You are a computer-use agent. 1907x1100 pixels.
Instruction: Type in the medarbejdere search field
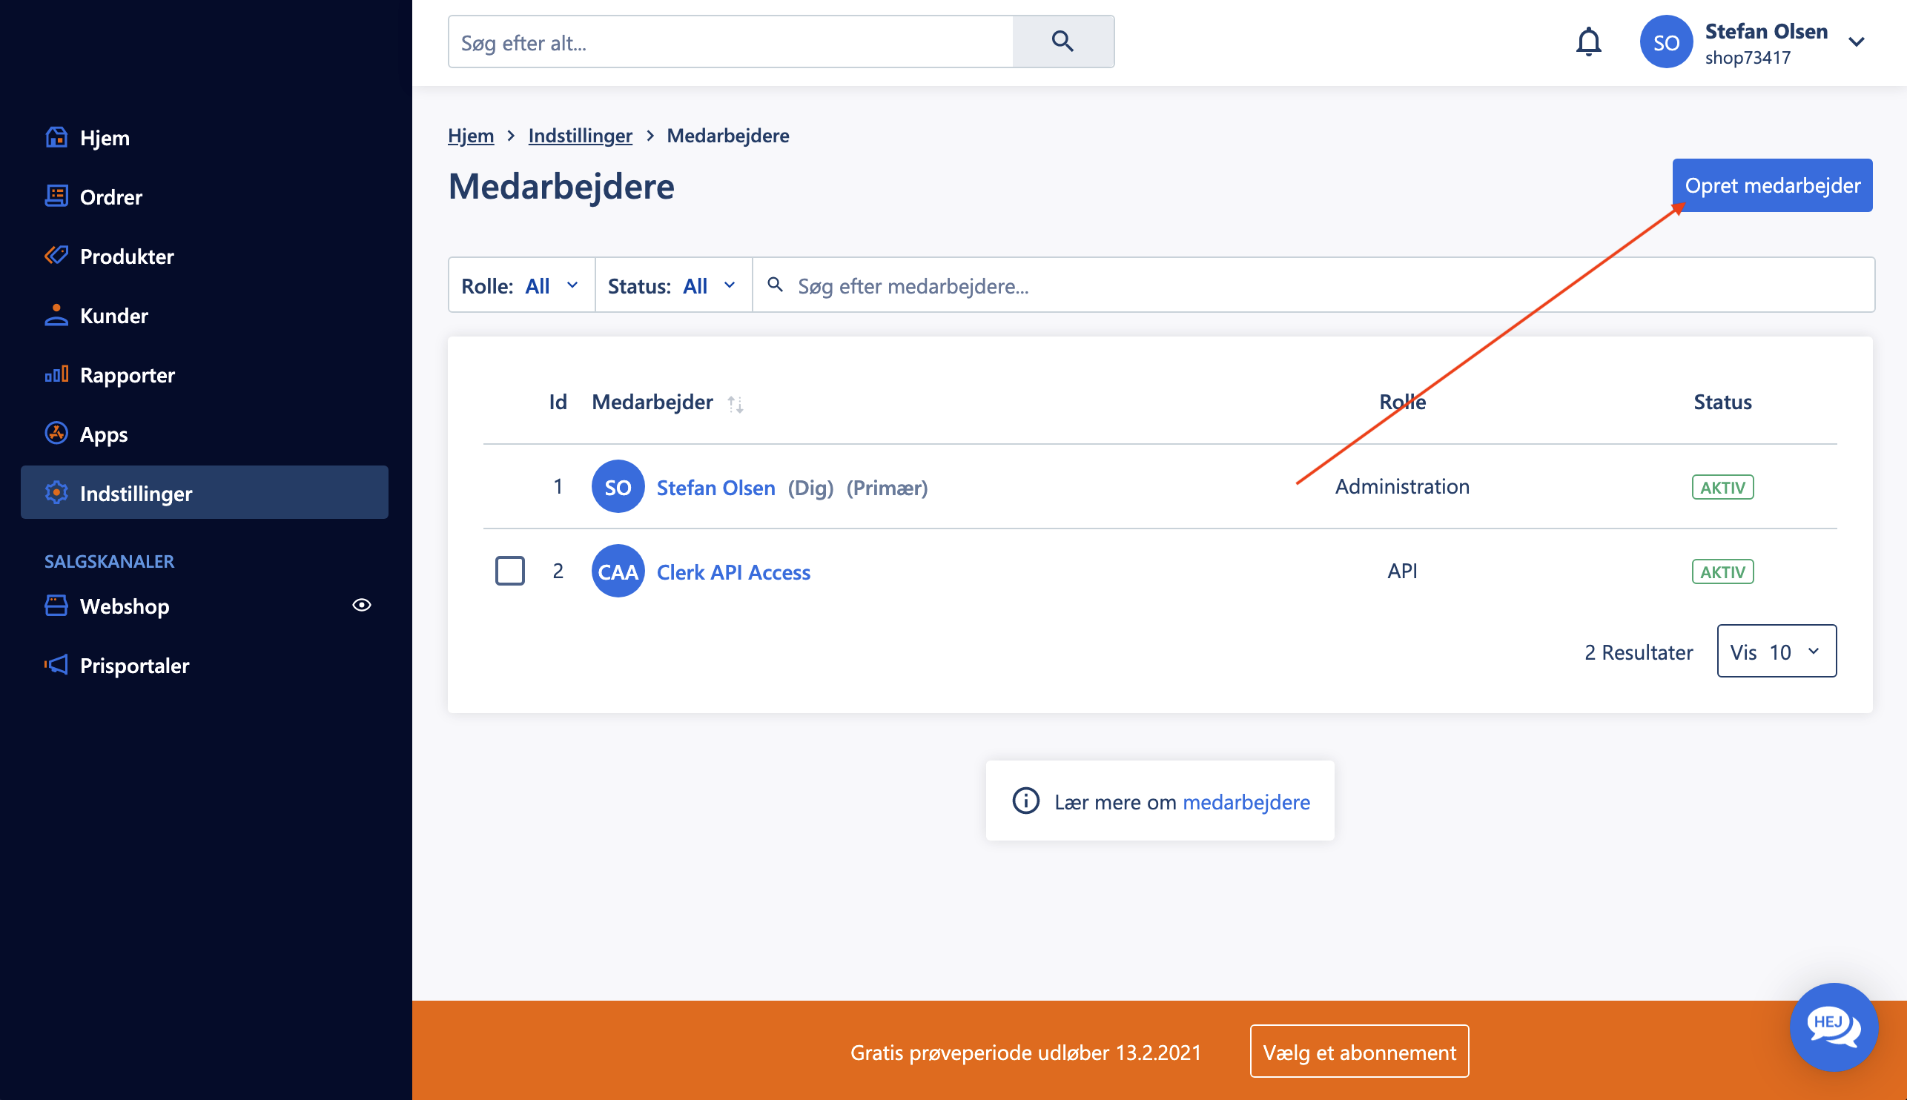[1058, 285]
